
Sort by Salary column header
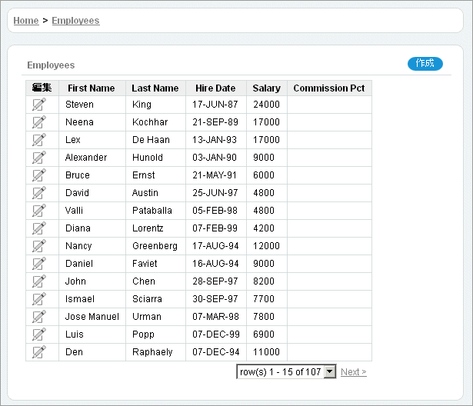click(x=267, y=88)
